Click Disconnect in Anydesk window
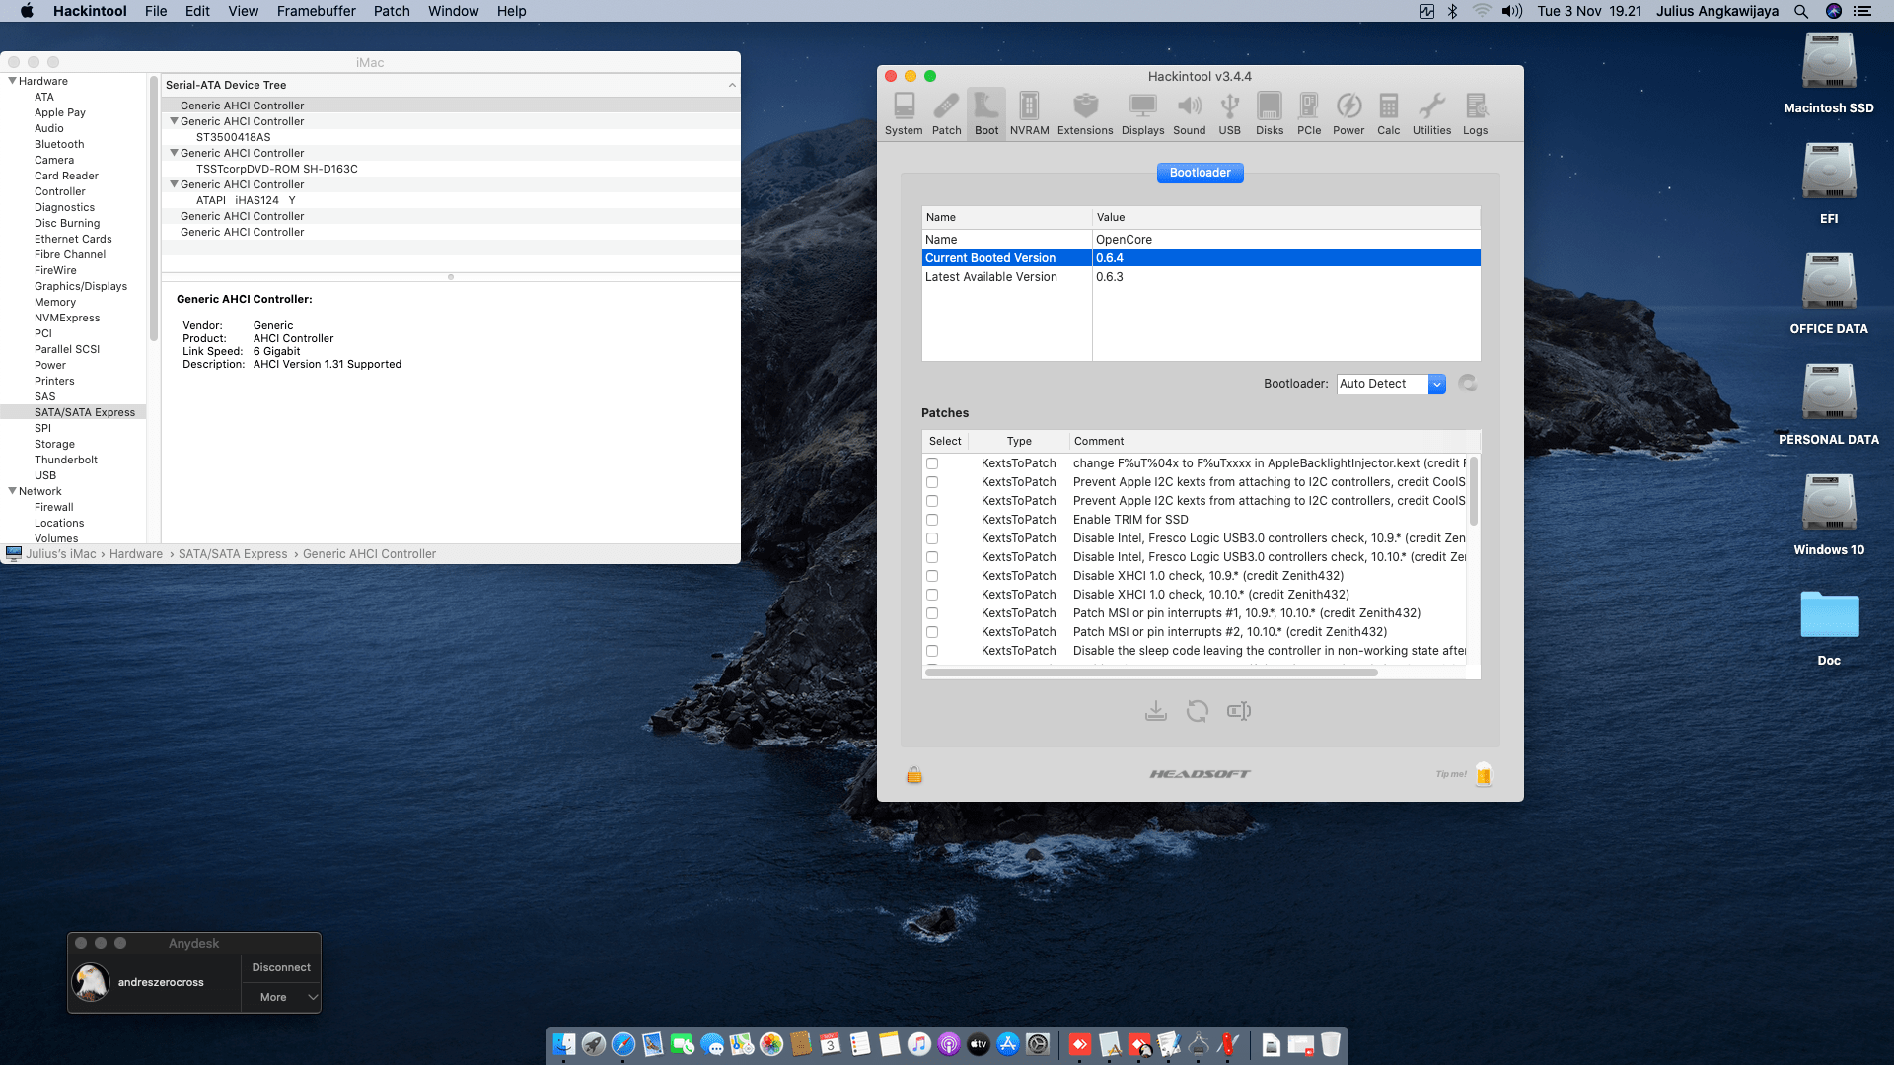The height and width of the screenshot is (1065, 1894). pyautogui.click(x=281, y=967)
